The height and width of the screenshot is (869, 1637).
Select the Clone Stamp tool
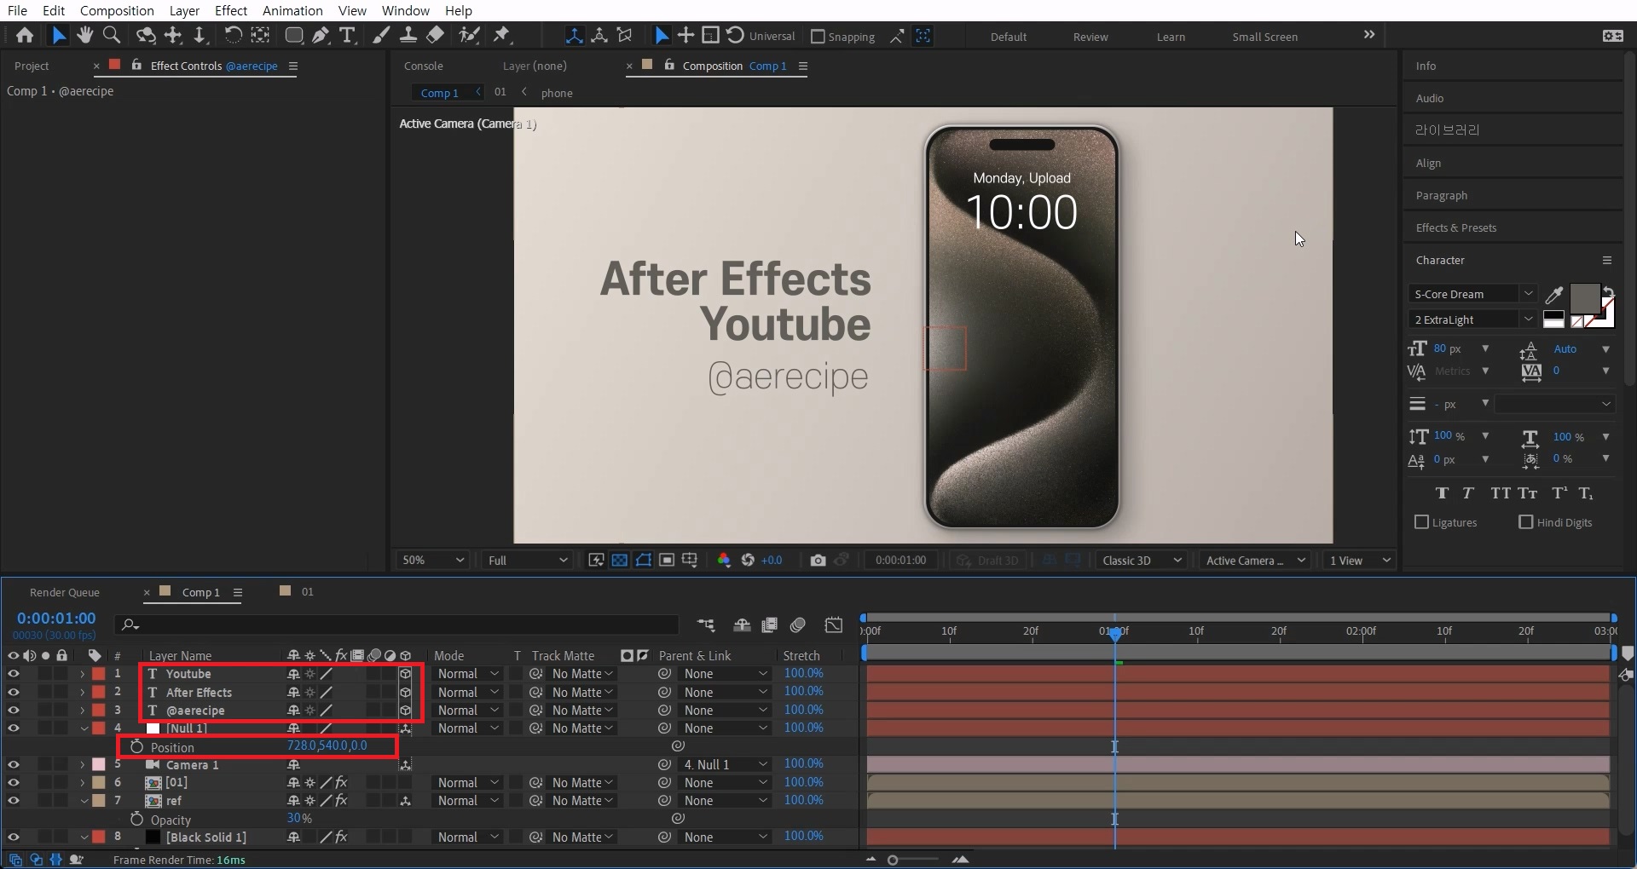pyautogui.click(x=408, y=35)
